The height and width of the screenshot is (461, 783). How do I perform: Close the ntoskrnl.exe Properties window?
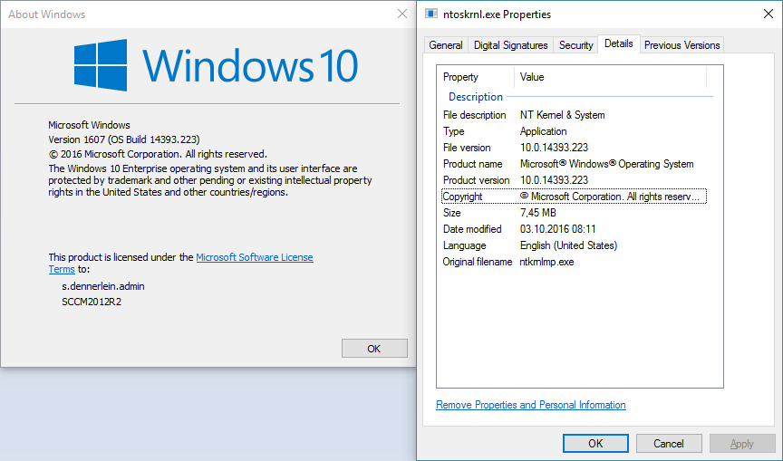tap(768, 14)
